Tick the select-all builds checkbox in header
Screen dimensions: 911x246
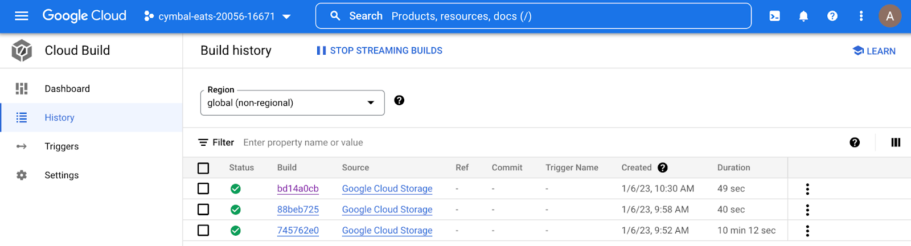(x=203, y=168)
